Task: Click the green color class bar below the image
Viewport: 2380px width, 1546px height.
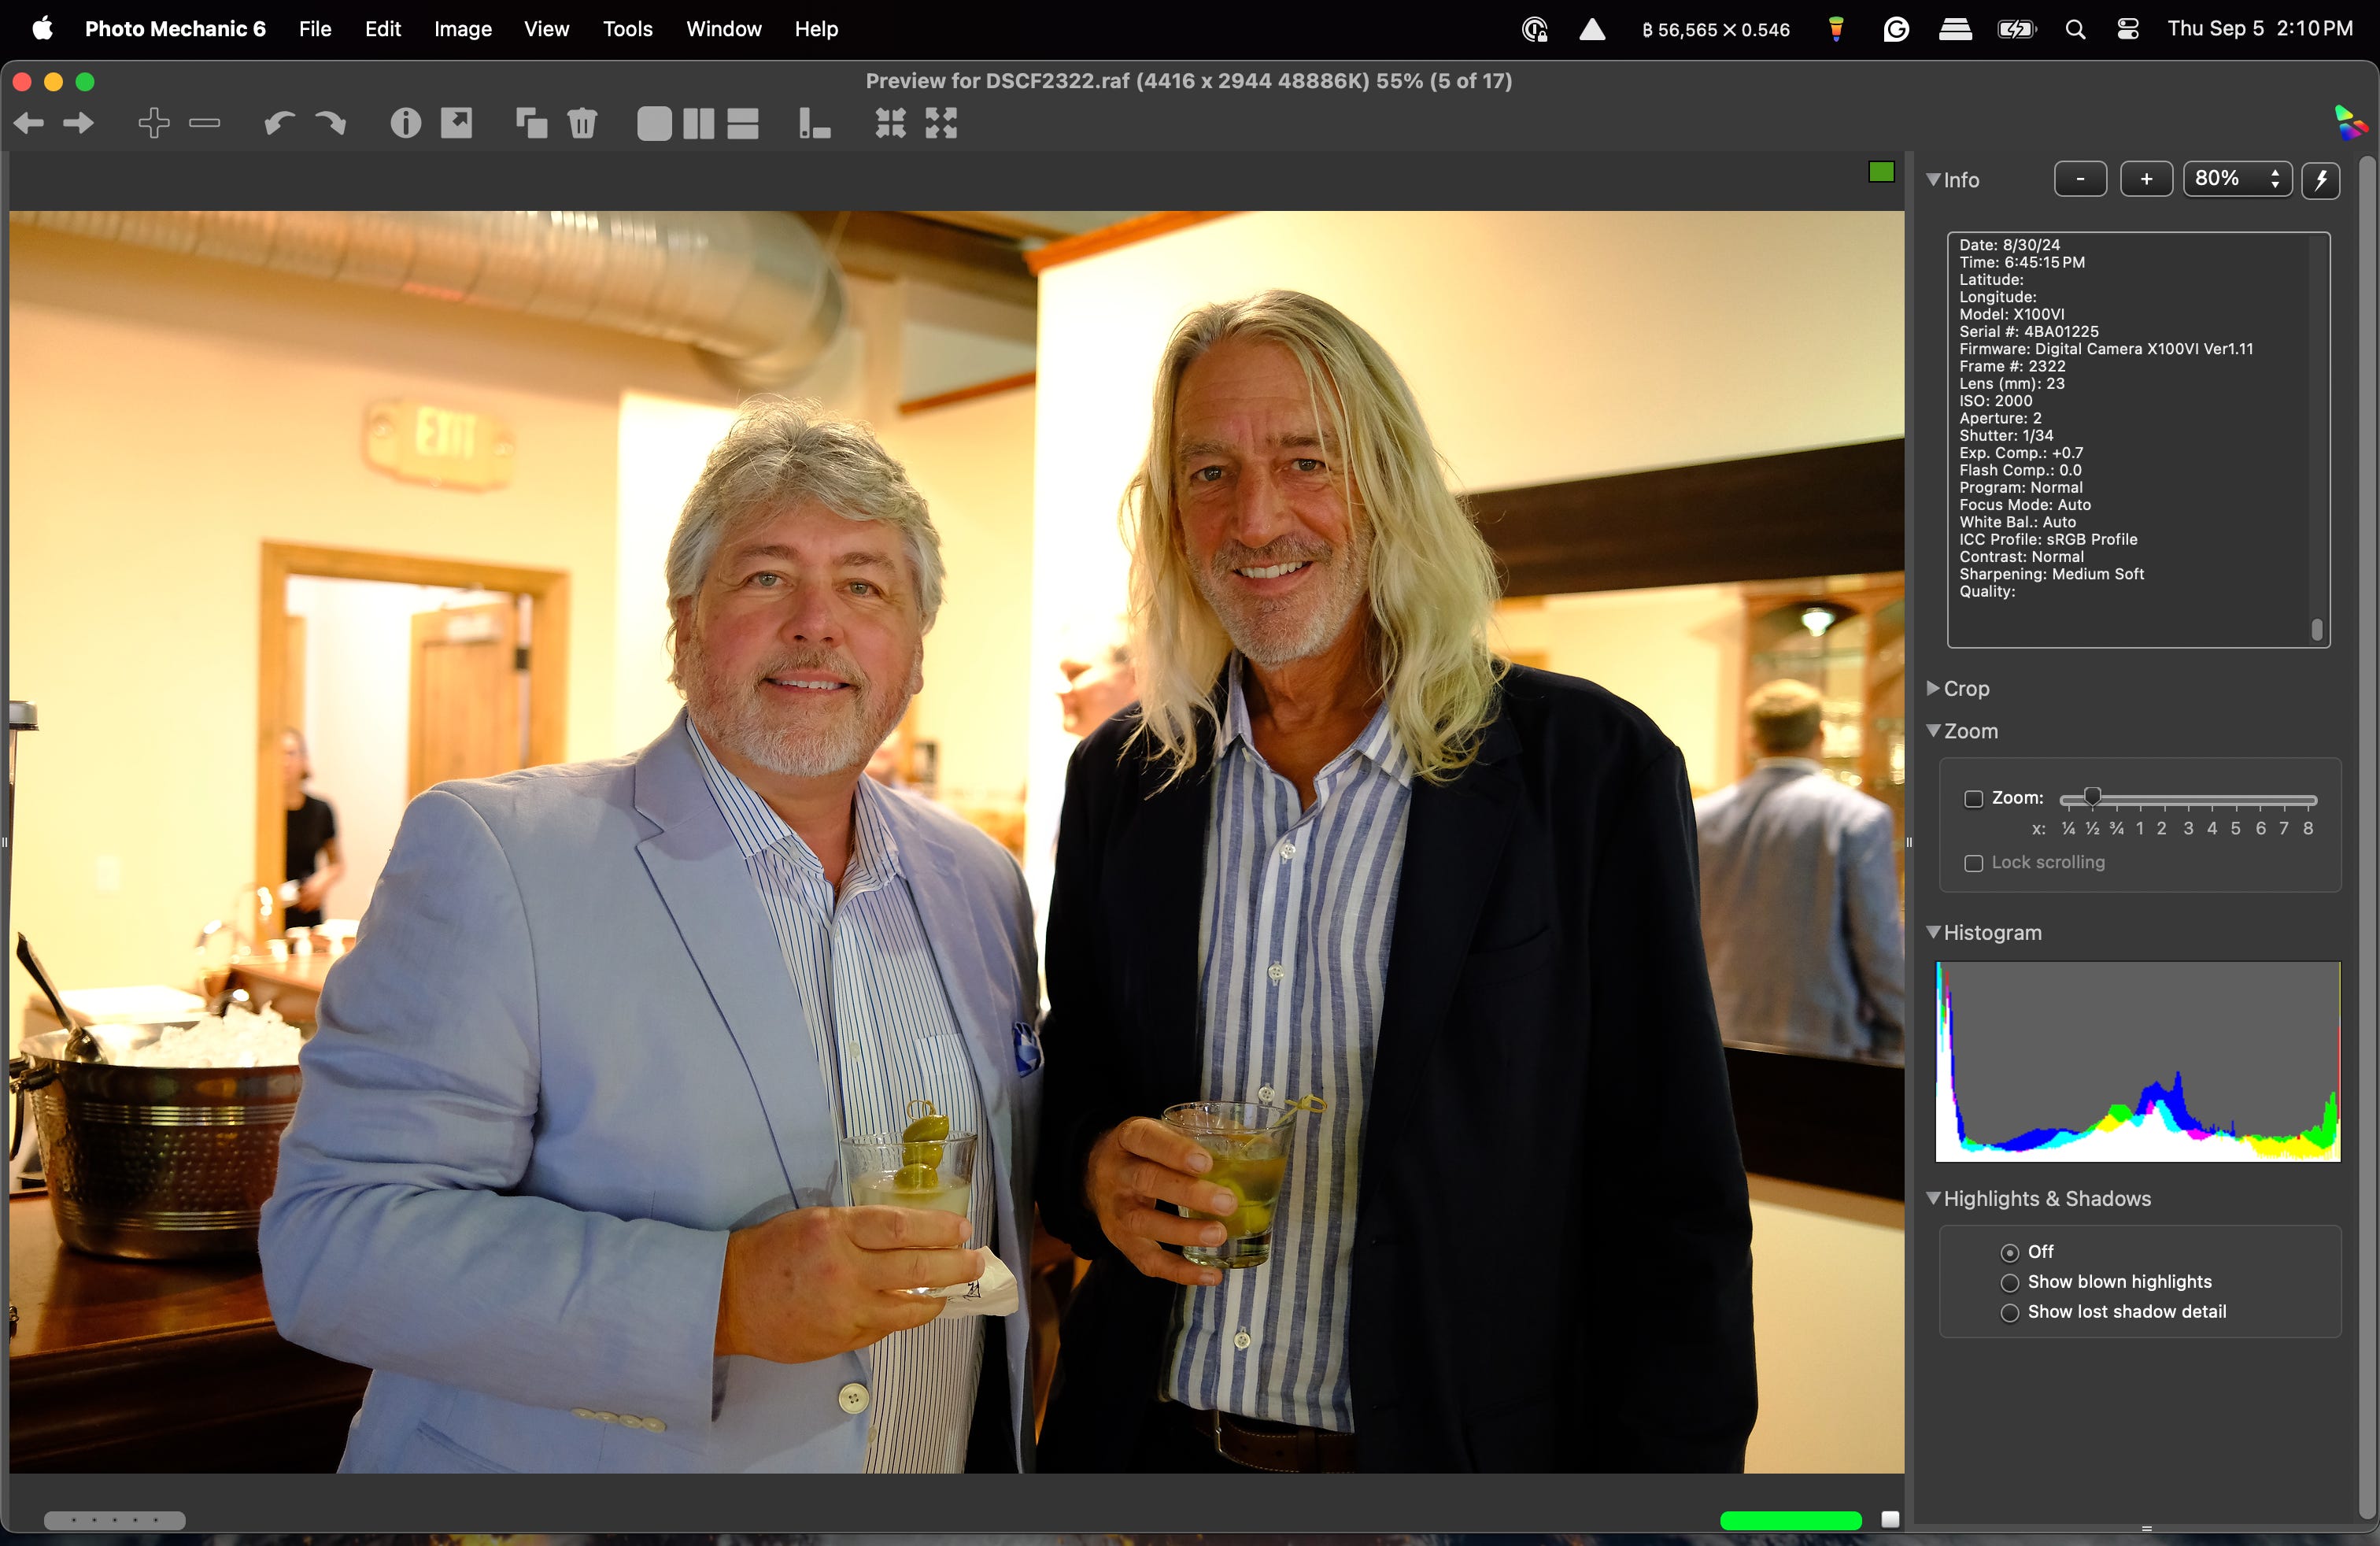Action: coord(1790,1521)
